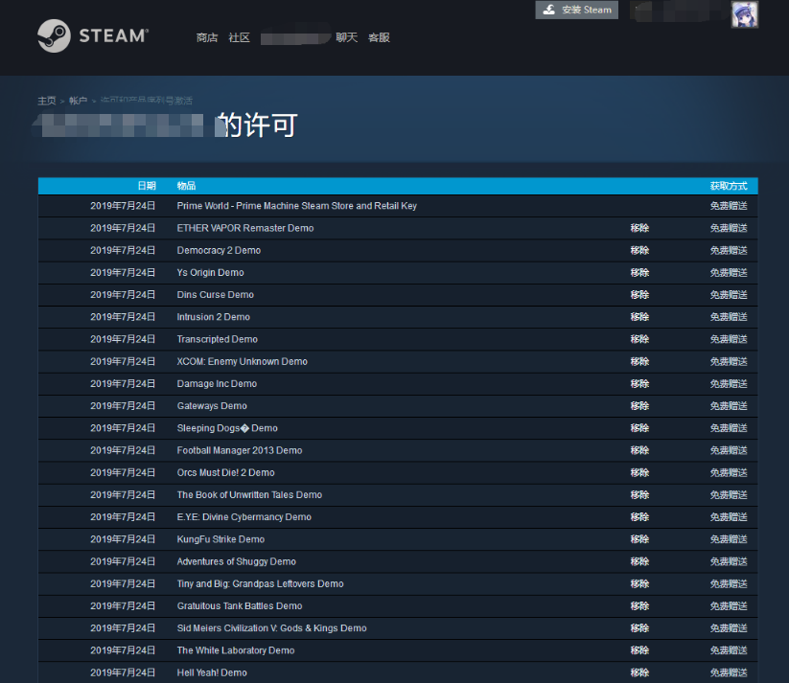Remove Transcripted Demo license
This screenshot has width=789, height=683.
[639, 339]
